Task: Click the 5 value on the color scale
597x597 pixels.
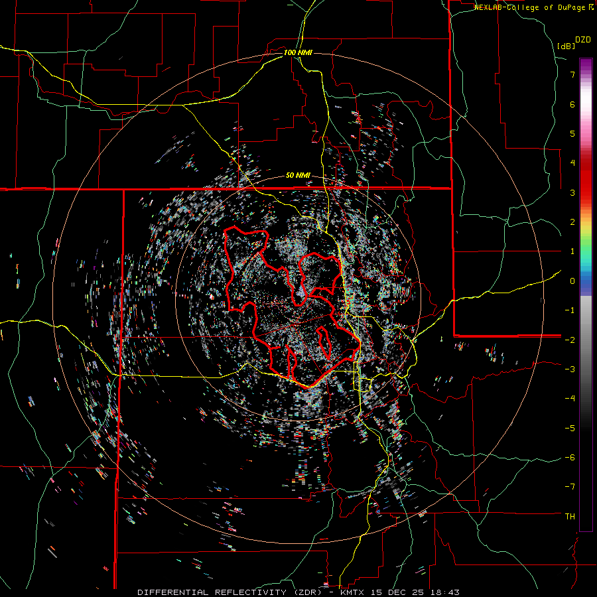Action: (x=572, y=133)
